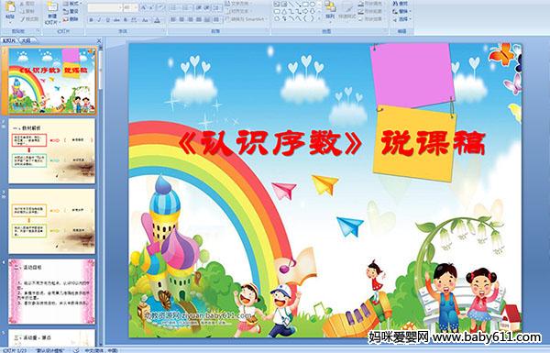Switch to the Slides pane tab
Viewport: 550px width, 353px height.
pos(9,40)
